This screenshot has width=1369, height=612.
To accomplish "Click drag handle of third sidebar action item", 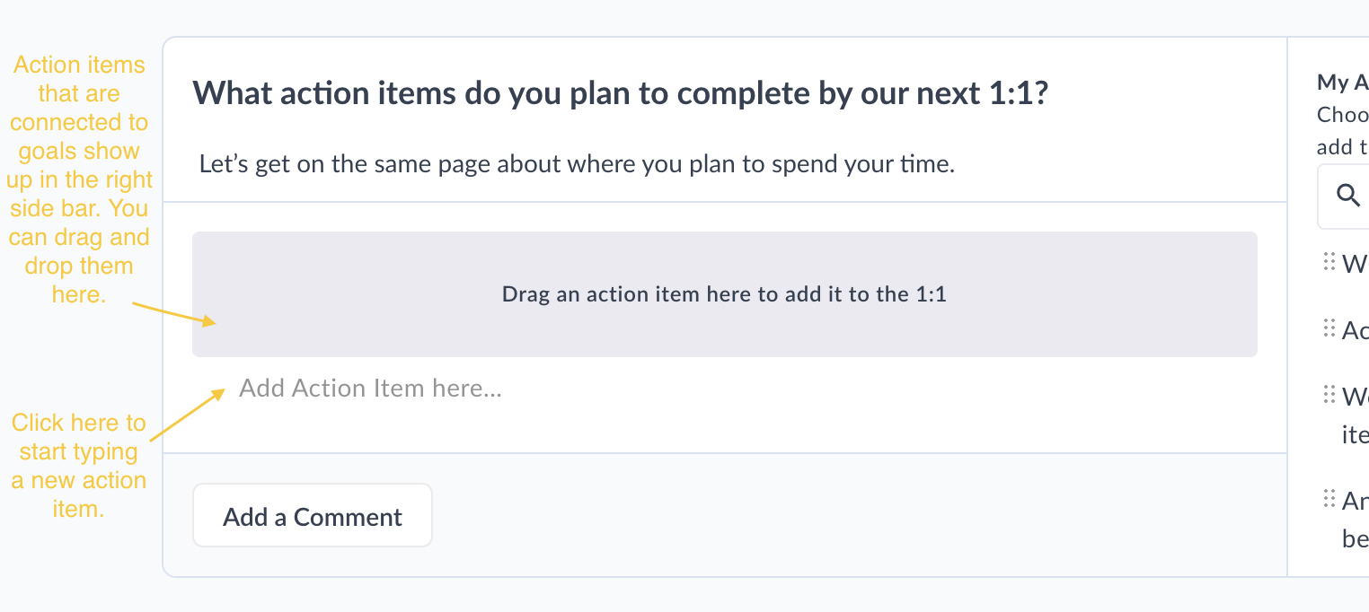I will (1329, 394).
